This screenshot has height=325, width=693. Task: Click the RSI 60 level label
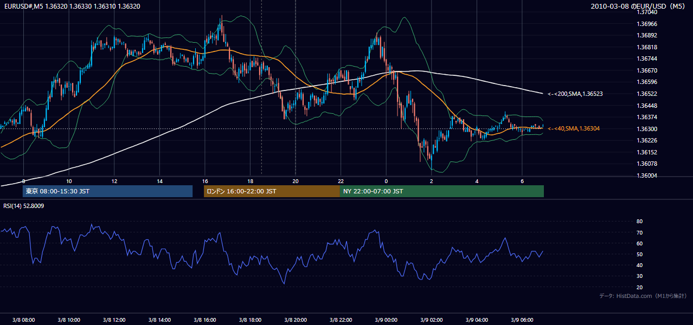pos(639,243)
